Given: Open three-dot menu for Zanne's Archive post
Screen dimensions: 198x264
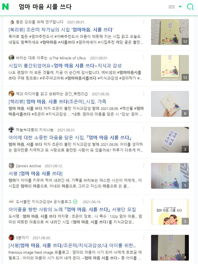Looking at the screenshot, I should click(x=144, y=165).
